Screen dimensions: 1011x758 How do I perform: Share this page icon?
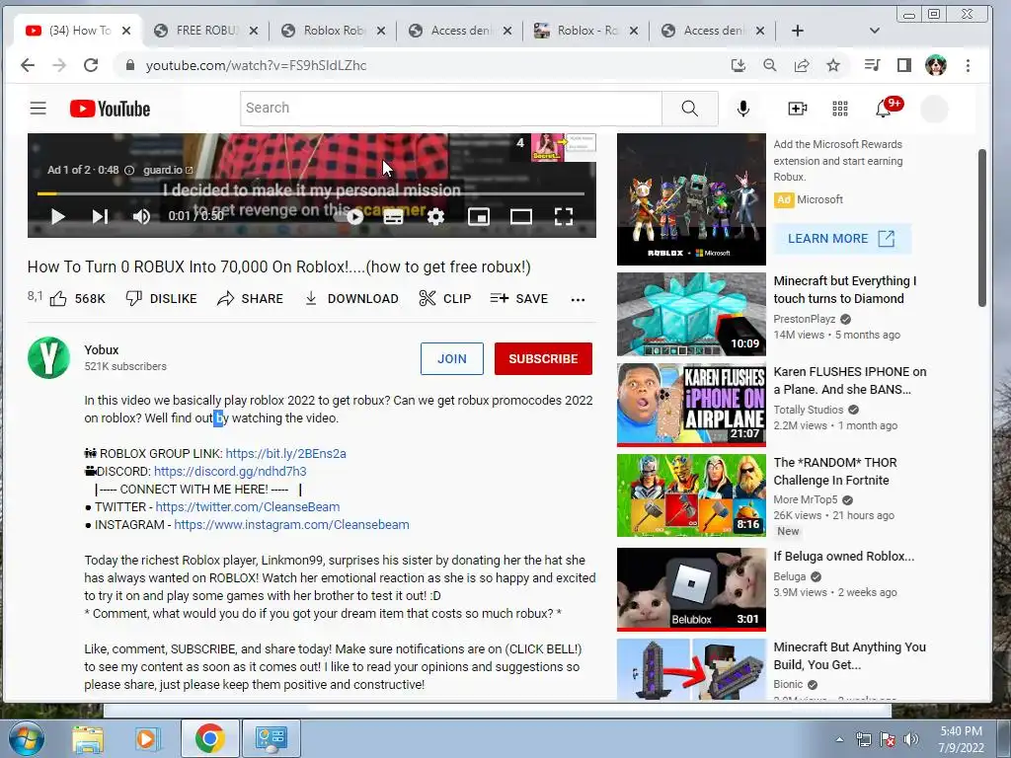tap(802, 65)
